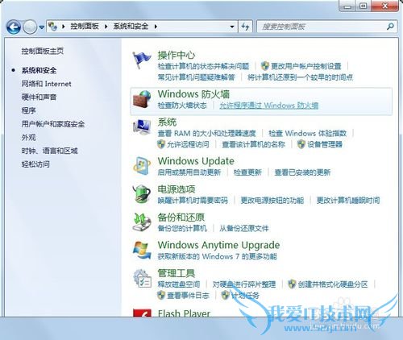Click the 系统和安全 breadcrumb segment

[131, 27]
